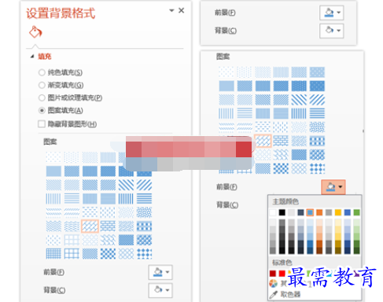Open the color wheel more colors option
The width and height of the screenshot is (383, 302).
tap(273, 283)
